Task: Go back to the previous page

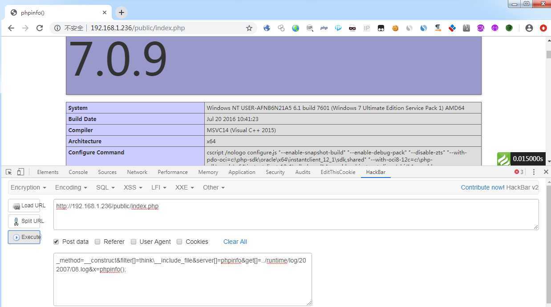Action: (x=11, y=28)
